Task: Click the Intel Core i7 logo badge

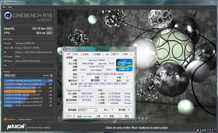Action: coord(124,65)
